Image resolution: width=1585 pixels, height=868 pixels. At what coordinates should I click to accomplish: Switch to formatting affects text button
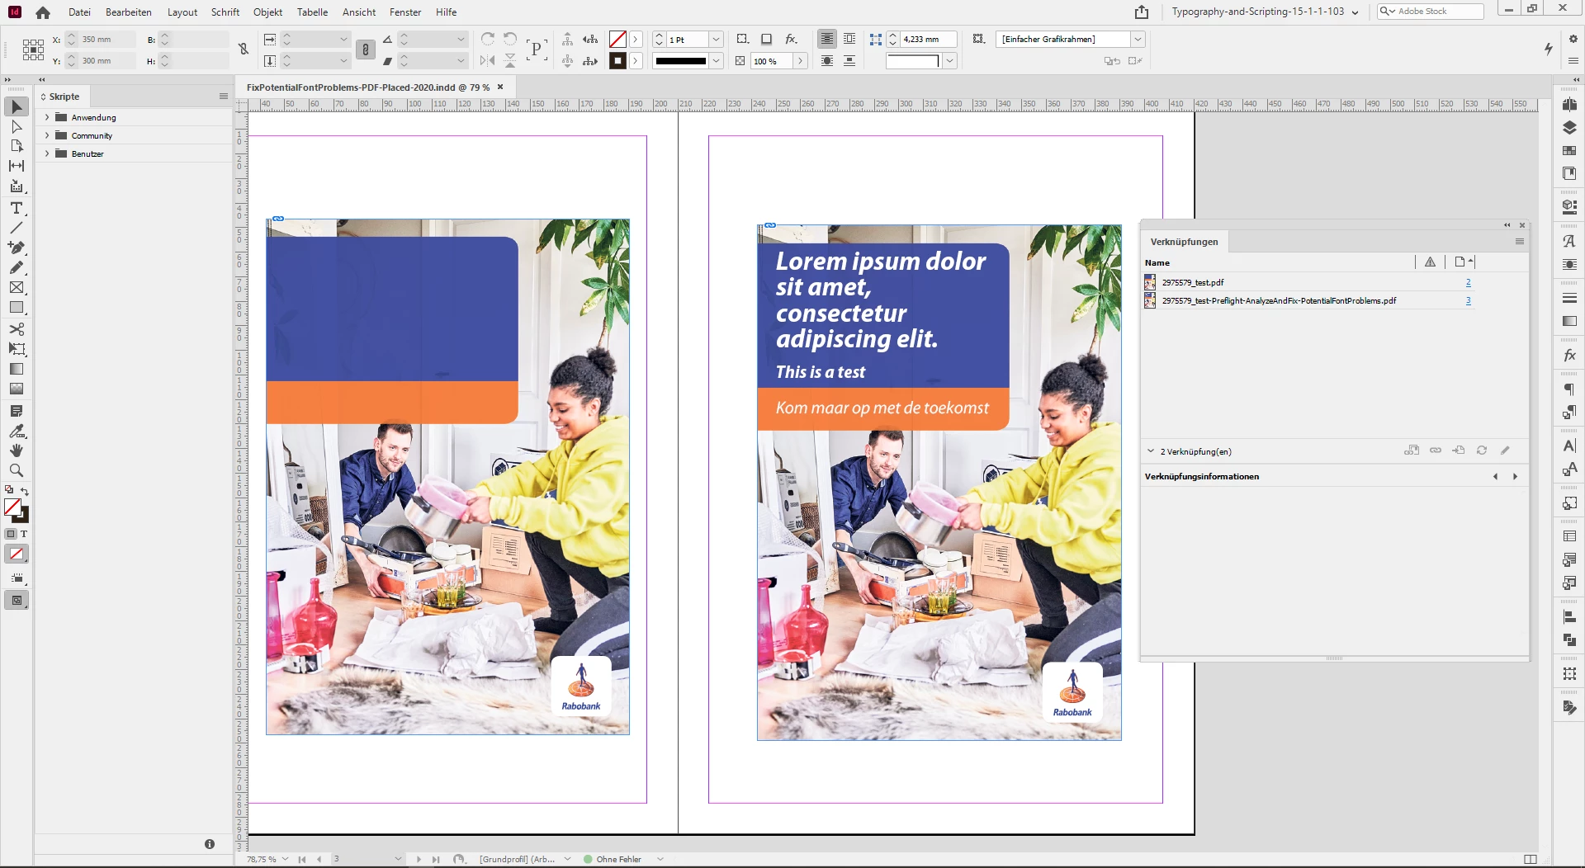click(x=24, y=534)
